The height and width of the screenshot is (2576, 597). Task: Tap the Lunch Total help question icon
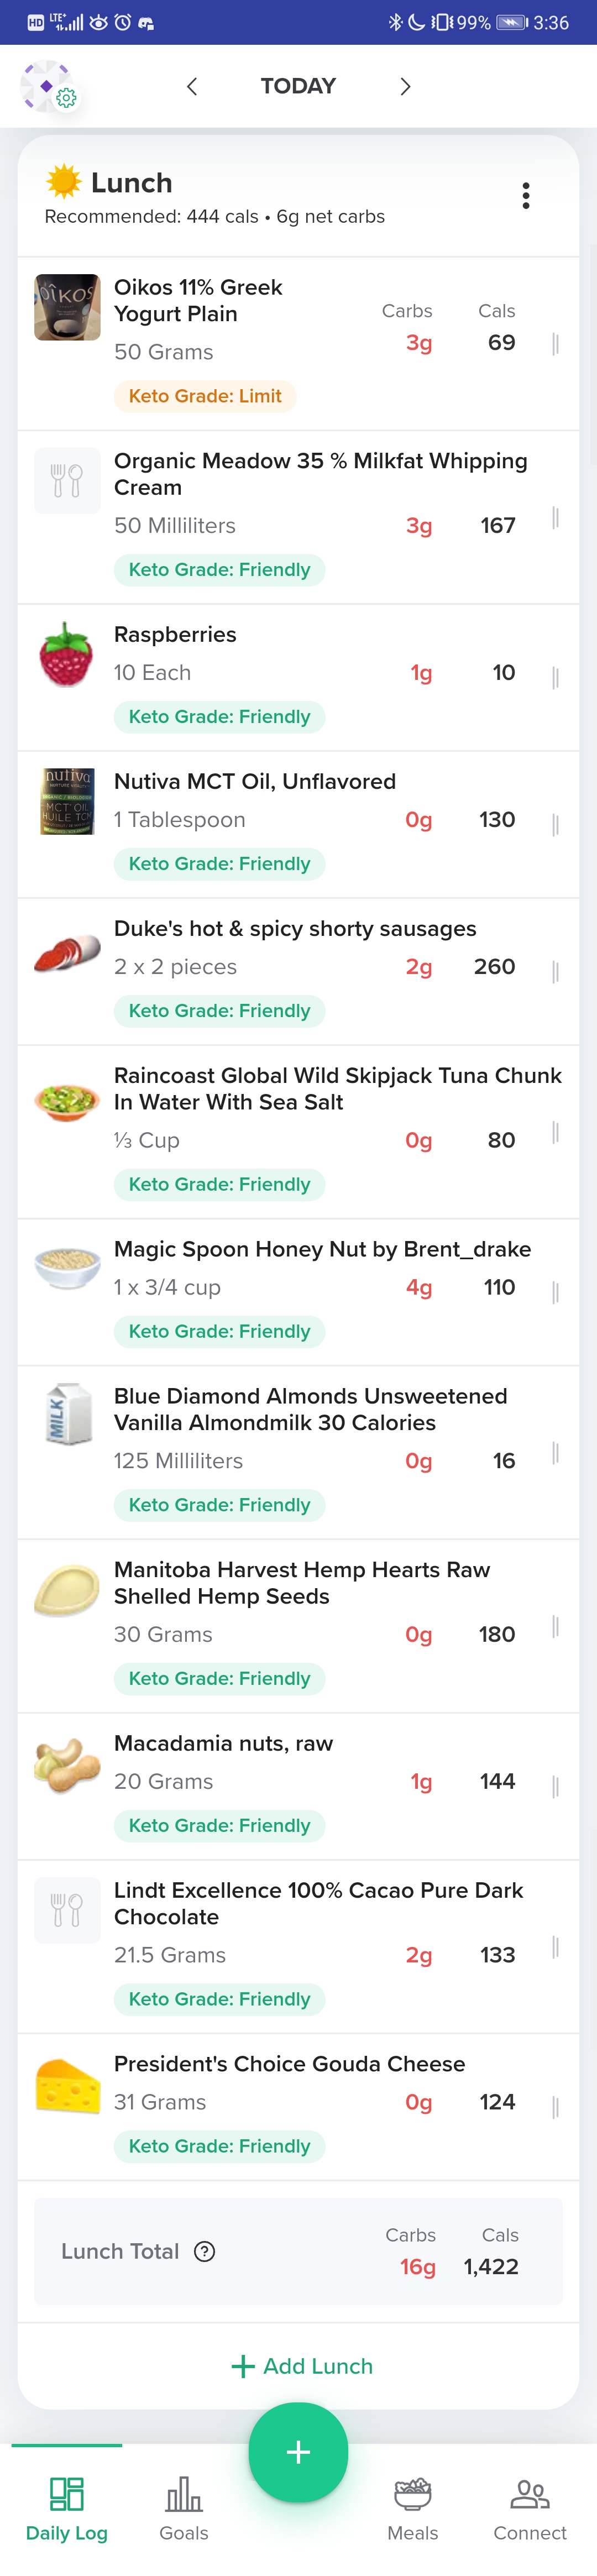205,2251
